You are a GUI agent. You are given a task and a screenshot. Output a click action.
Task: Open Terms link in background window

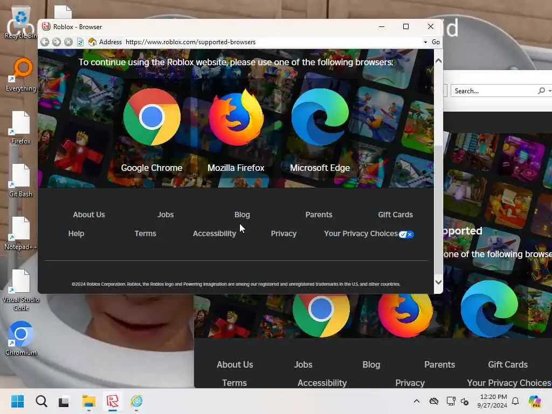pyautogui.click(x=234, y=383)
